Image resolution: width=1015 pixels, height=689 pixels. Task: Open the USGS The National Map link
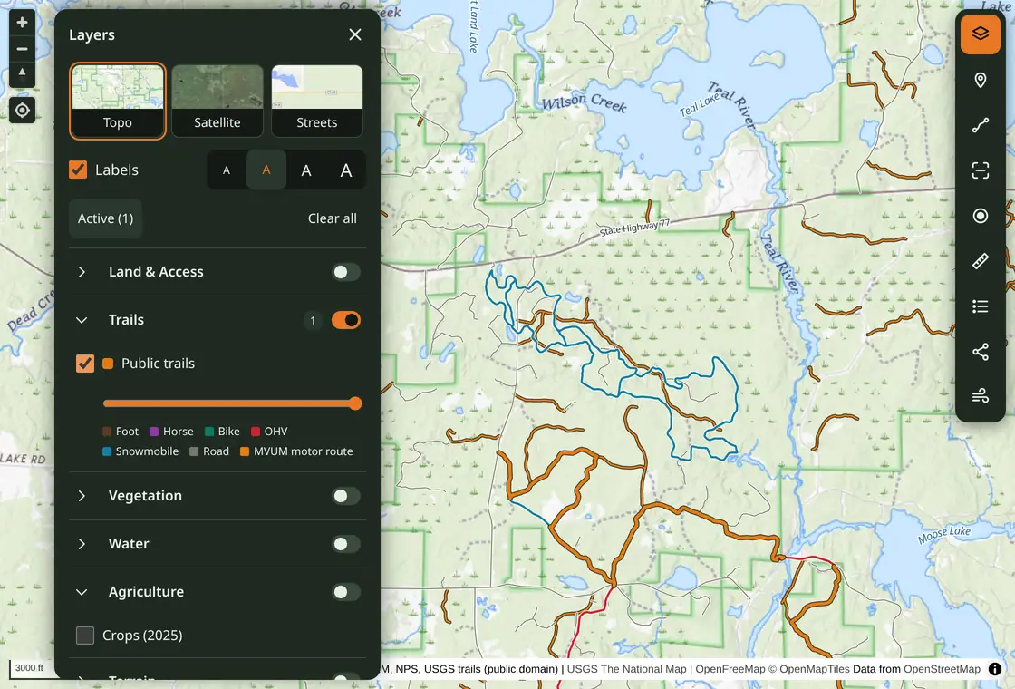click(x=626, y=669)
